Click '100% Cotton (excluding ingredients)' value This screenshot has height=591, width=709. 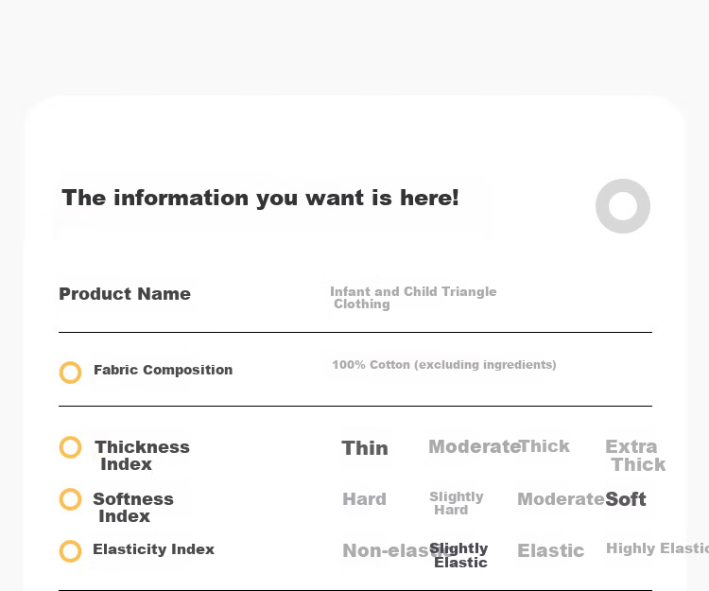click(444, 365)
